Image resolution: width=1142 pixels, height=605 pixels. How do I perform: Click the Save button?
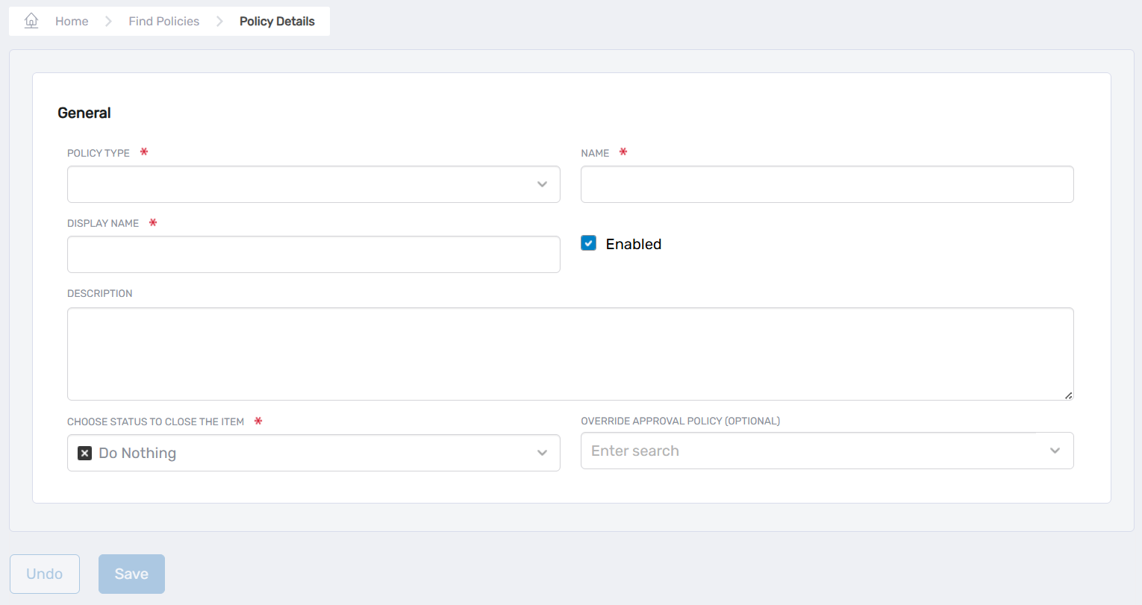[x=131, y=574]
